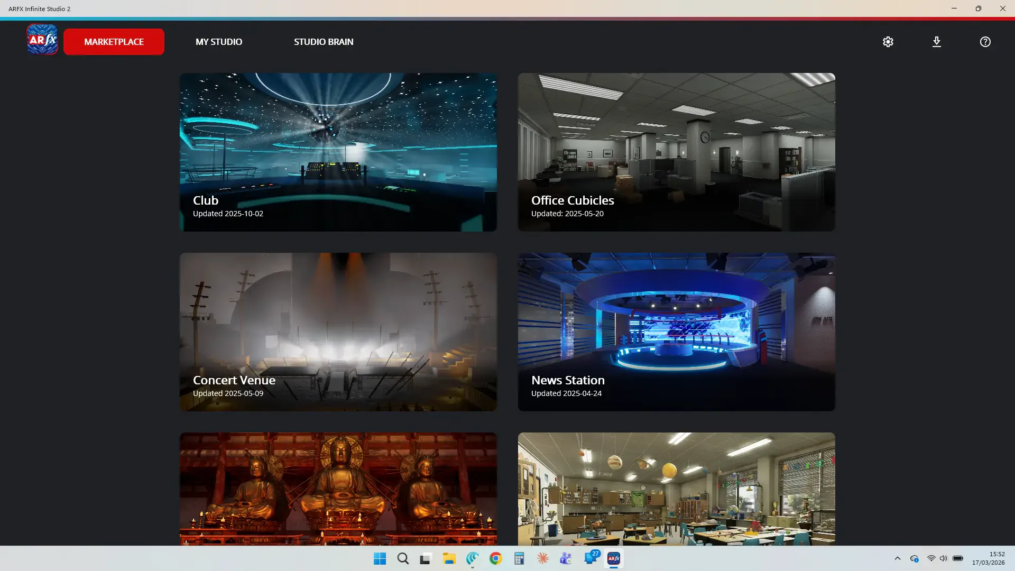This screenshot has height=571, width=1015.
Task: Open the Windows Start menu
Action: (380, 558)
